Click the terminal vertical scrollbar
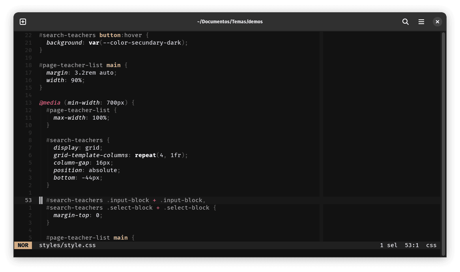Image resolution: width=460 pixels, height=272 pixels. tap(443, 142)
